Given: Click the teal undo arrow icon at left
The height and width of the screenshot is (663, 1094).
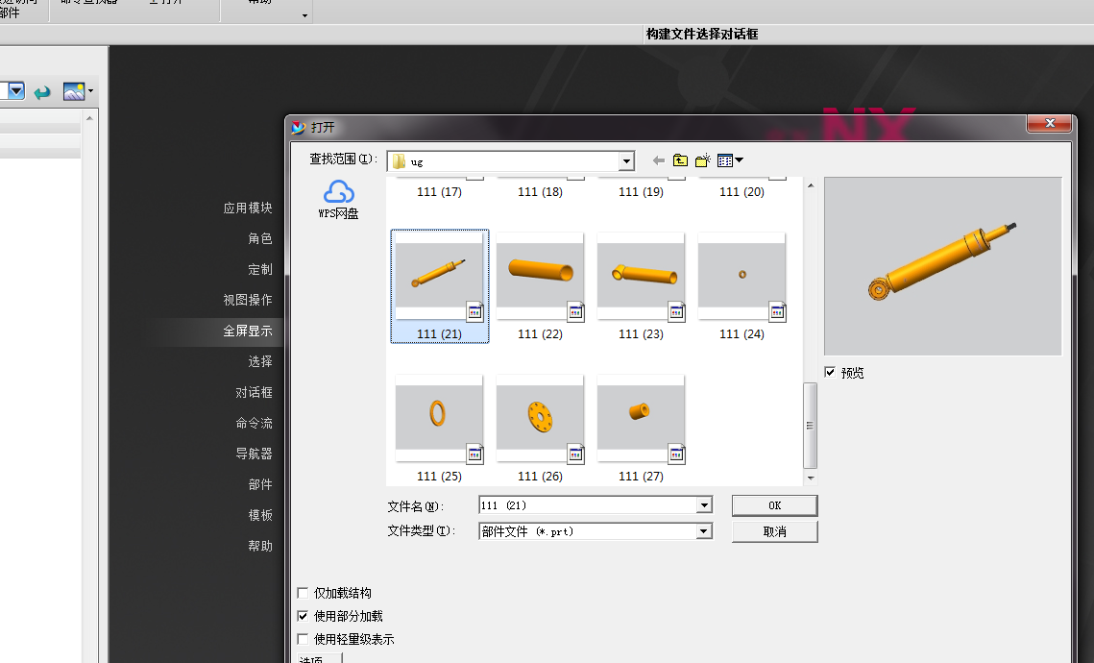Looking at the screenshot, I should 42,91.
